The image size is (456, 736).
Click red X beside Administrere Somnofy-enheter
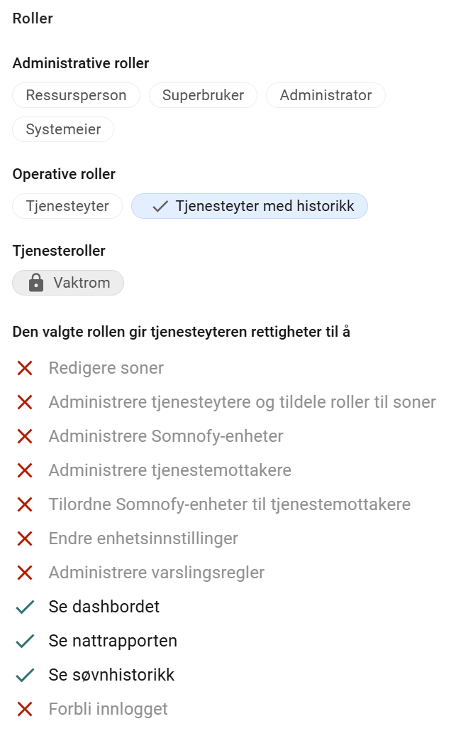point(25,436)
